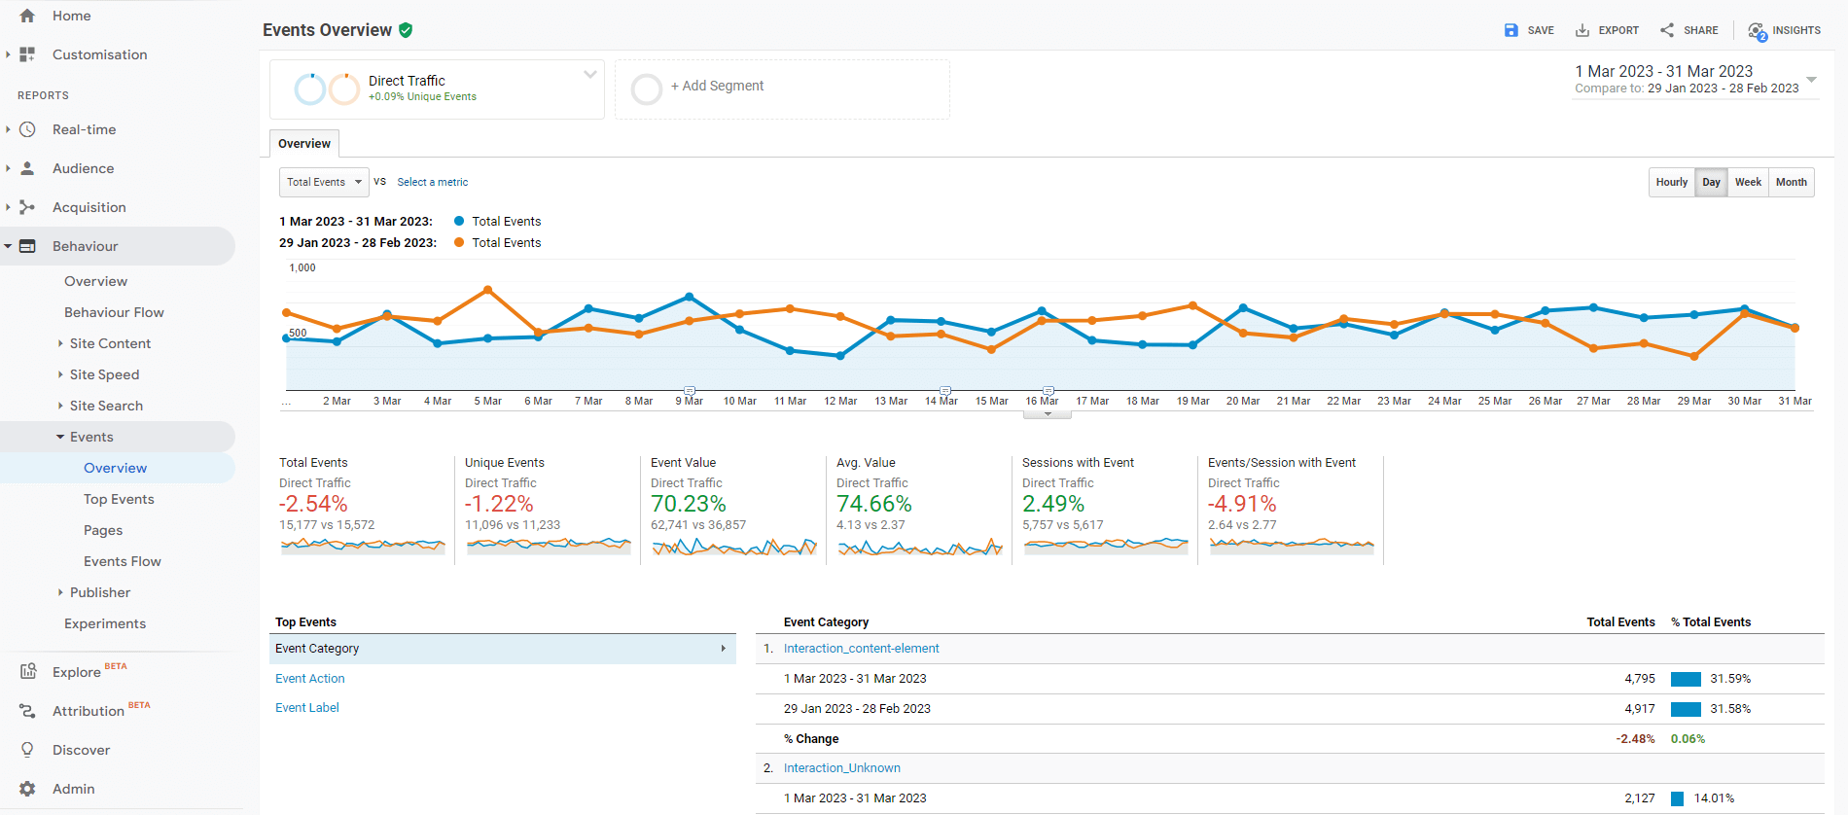Click the % Total Events column header
Viewport: 1848px width, 815px height.
coord(1711,622)
